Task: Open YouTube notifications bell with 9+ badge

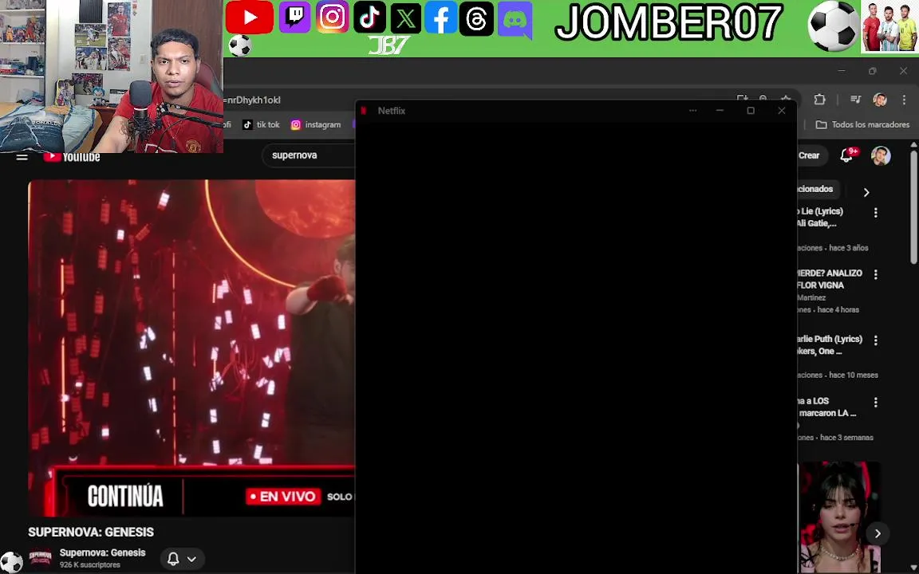Action: click(847, 155)
